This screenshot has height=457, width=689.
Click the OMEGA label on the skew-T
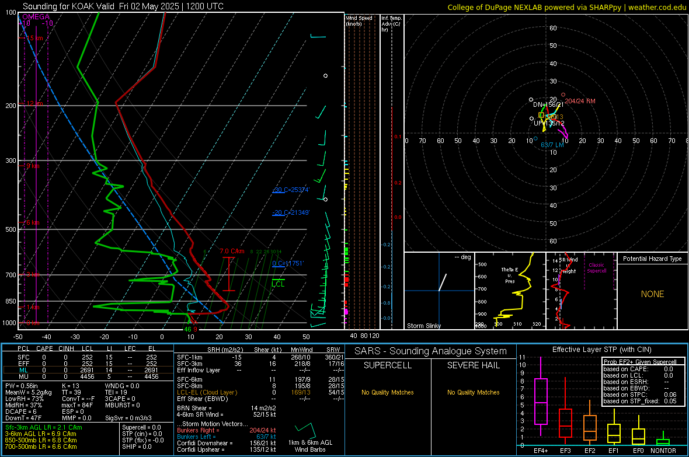click(36, 17)
